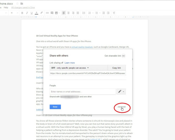The image size is (175, 140).
Task: Toggle underline formatting in toolbar
Action: (x=31, y=13)
